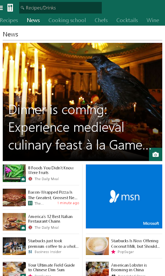
Task: Go to the Cocktails tab
Action: tap(127, 20)
